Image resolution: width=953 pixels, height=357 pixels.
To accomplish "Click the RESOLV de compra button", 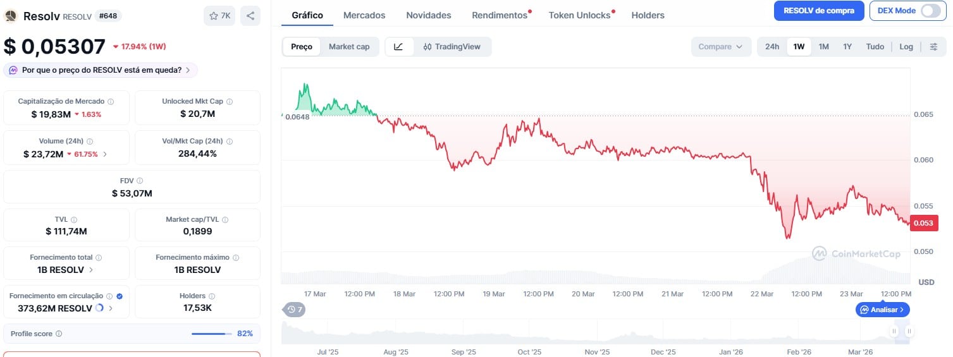I will (818, 11).
